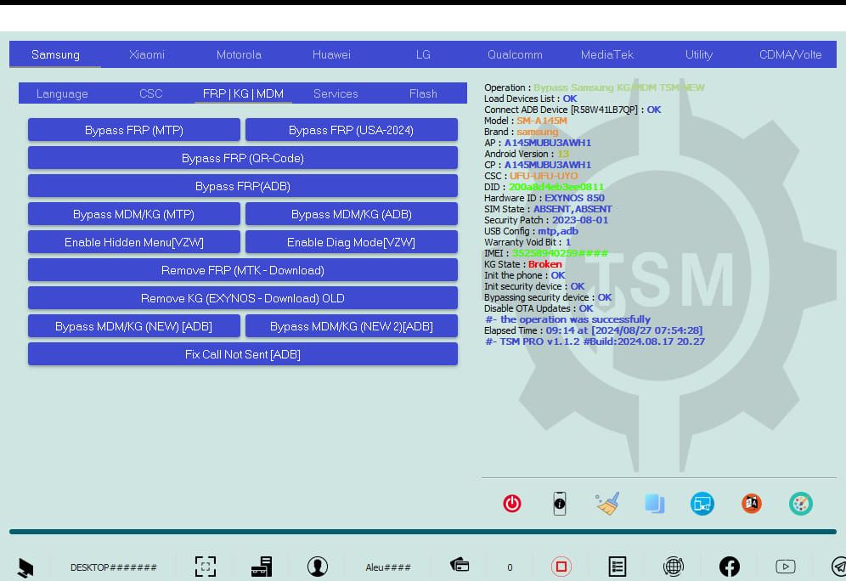
Task: Open the Qualcomm tab
Action: [x=515, y=54]
